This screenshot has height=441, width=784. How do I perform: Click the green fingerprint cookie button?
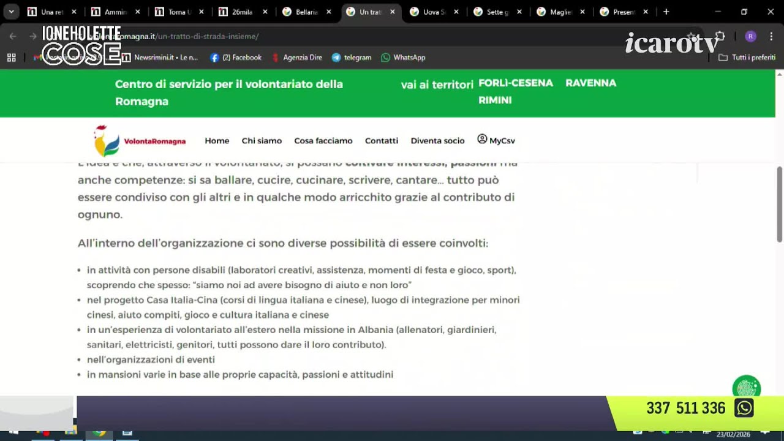747,388
